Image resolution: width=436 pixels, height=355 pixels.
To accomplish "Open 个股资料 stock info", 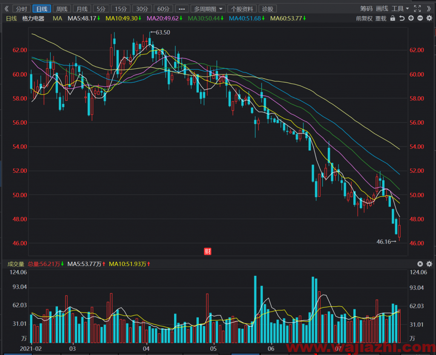I will pyautogui.click(x=242, y=9).
